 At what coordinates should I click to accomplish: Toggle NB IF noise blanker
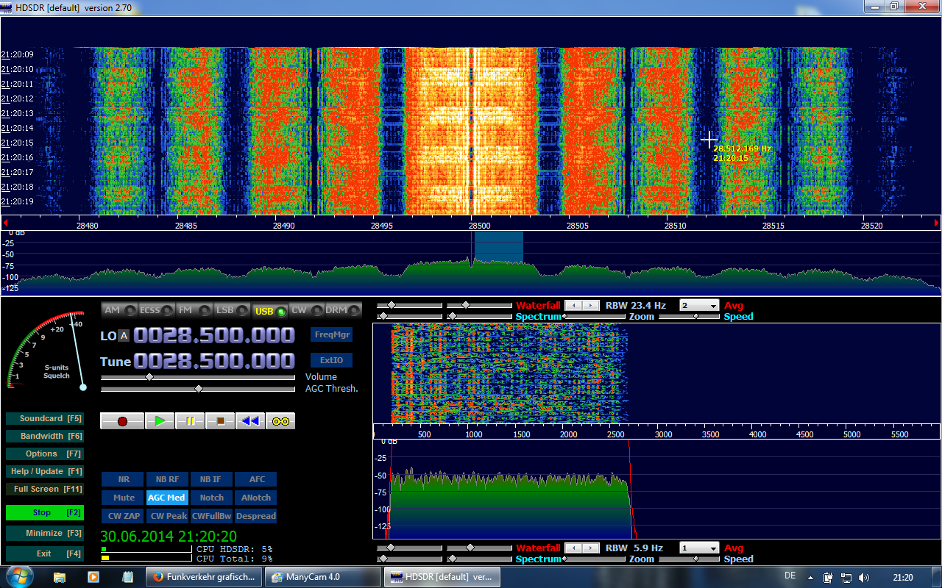(x=211, y=479)
